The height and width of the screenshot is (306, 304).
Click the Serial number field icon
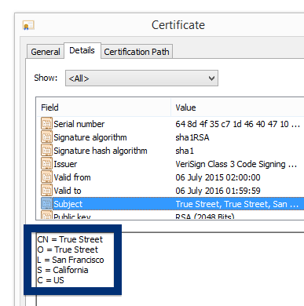pyautogui.click(x=46, y=124)
